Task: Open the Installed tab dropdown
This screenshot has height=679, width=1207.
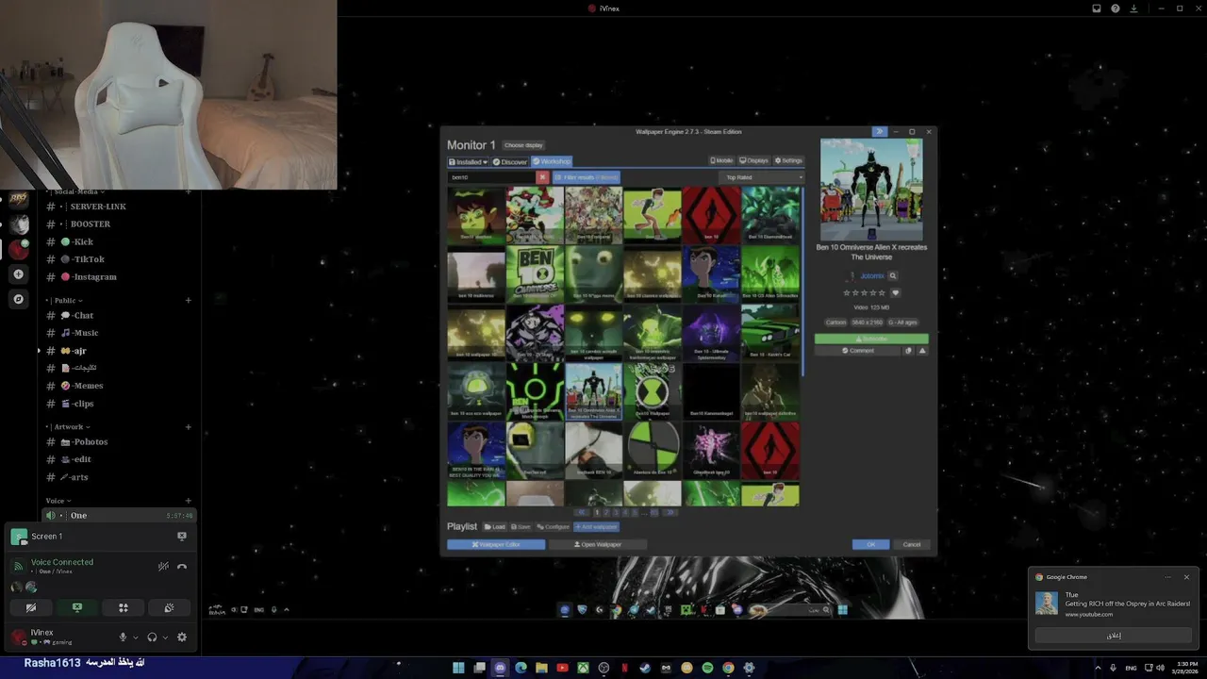Action: (x=468, y=161)
